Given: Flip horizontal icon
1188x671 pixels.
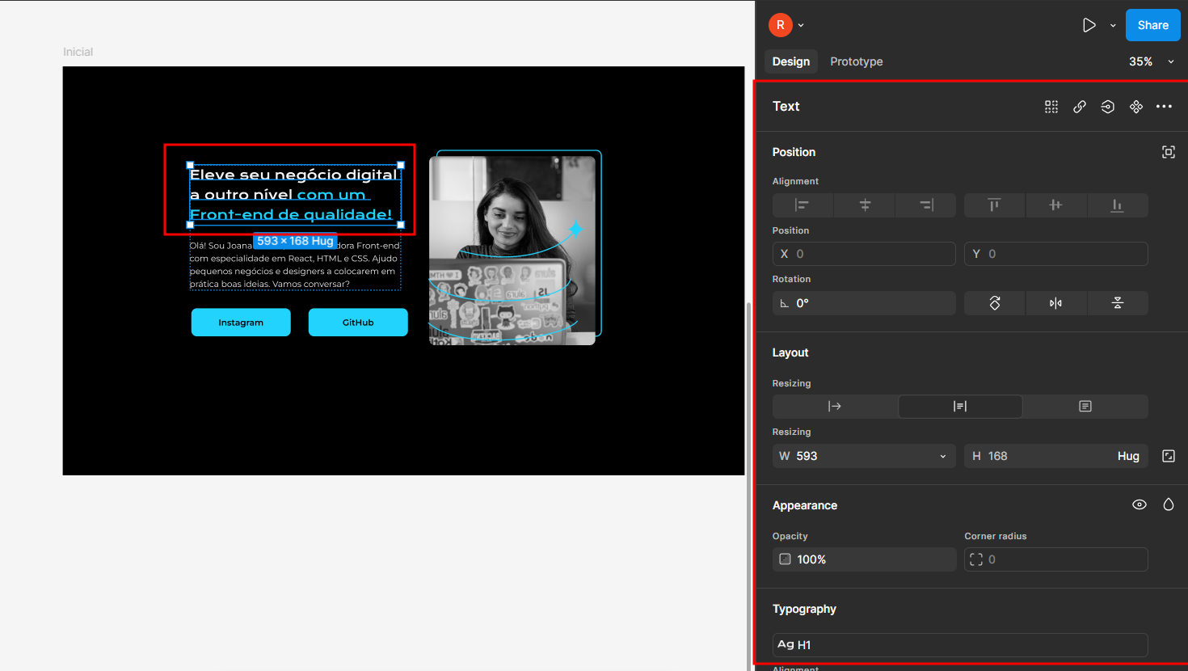Looking at the screenshot, I should (1055, 303).
